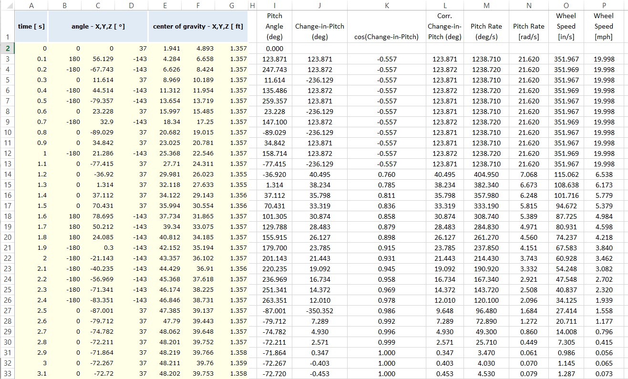Click cell containing 56.129
This screenshot has height=379, width=628.
click(x=97, y=59)
